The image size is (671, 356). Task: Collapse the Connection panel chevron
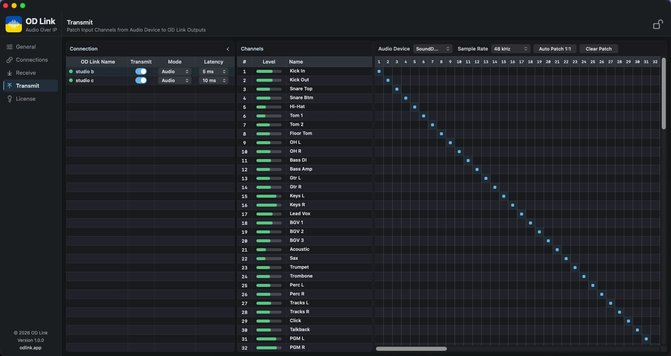pos(228,49)
